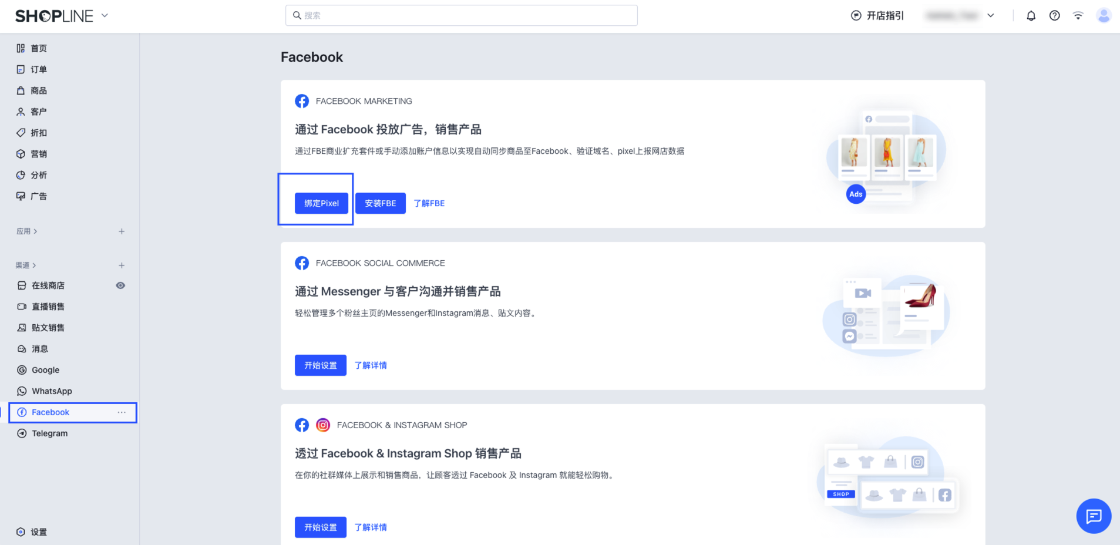The width and height of the screenshot is (1120, 545).
Task: Open notifications bell icon
Action: click(1031, 16)
